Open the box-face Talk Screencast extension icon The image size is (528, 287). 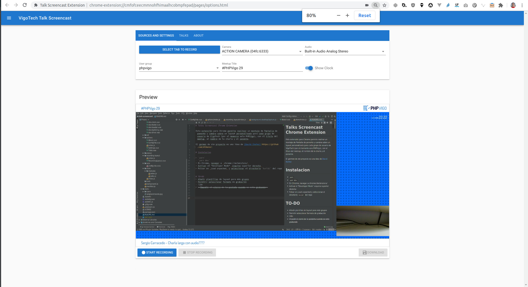492,5
